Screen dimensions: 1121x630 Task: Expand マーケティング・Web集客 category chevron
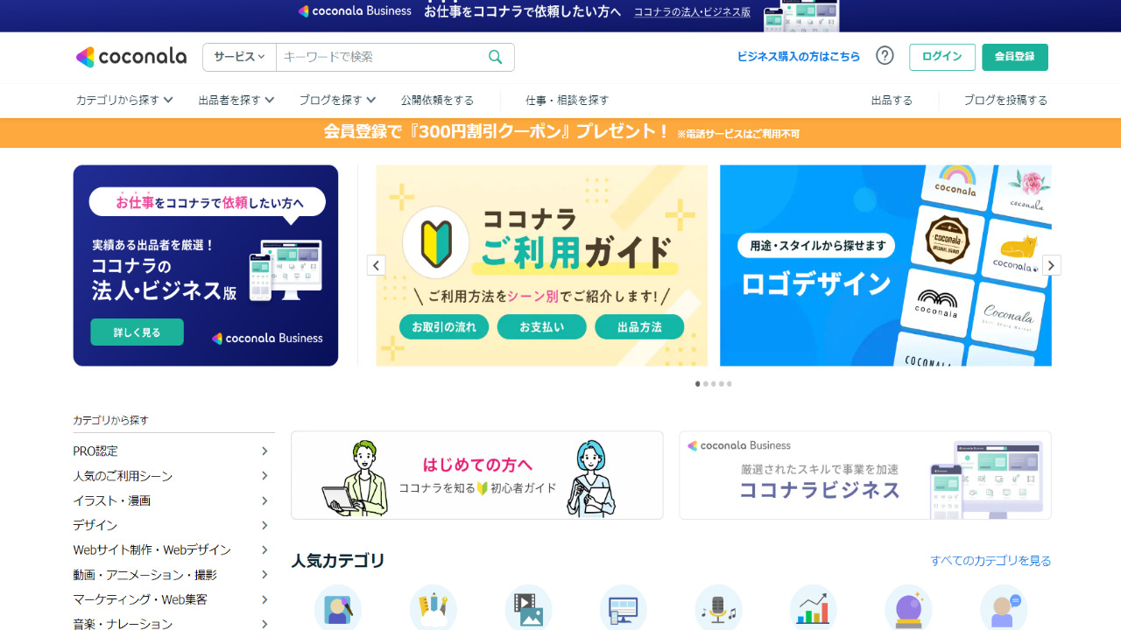pyautogui.click(x=264, y=599)
